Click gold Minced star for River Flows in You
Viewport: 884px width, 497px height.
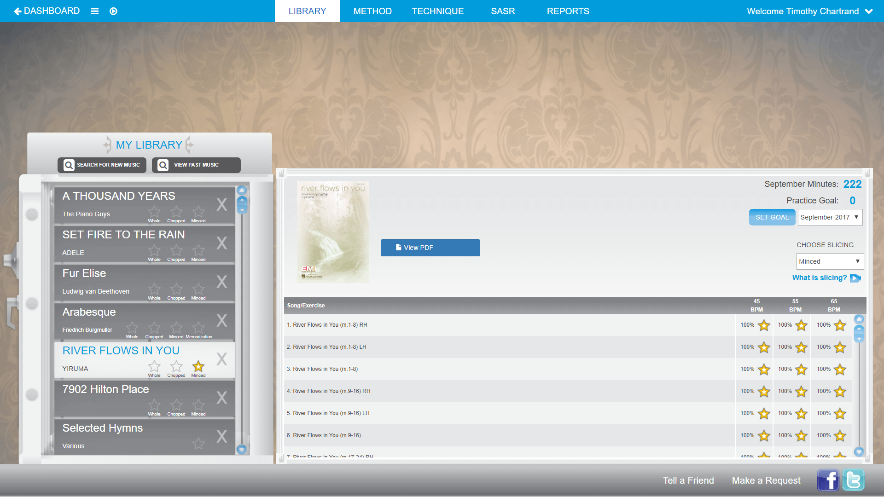(198, 366)
